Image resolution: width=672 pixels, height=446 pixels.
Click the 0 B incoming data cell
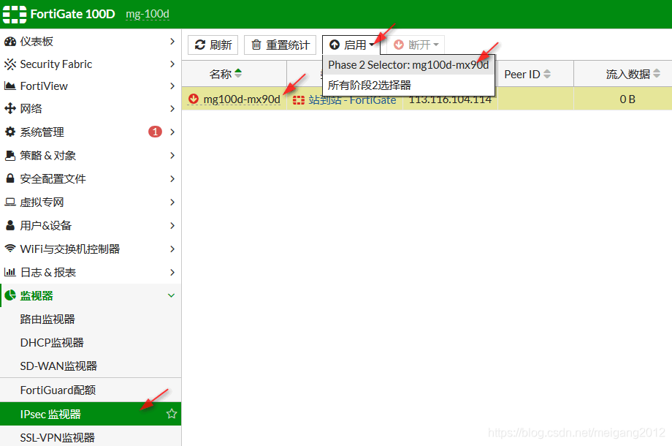627,99
